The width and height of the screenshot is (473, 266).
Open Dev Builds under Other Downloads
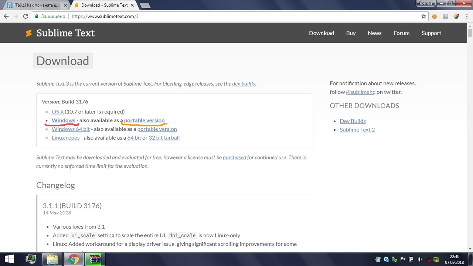(353, 121)
